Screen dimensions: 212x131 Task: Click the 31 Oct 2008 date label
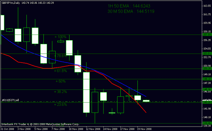(x=7, y=129)
